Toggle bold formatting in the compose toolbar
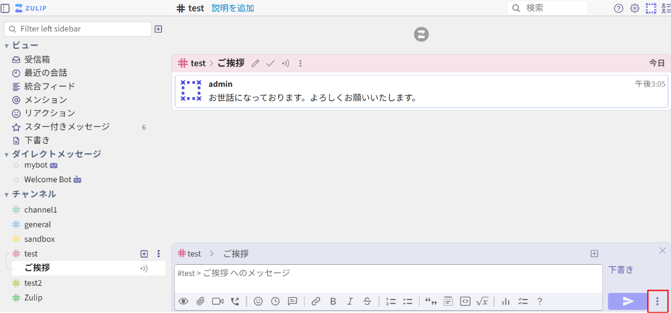 coord(333,301)
